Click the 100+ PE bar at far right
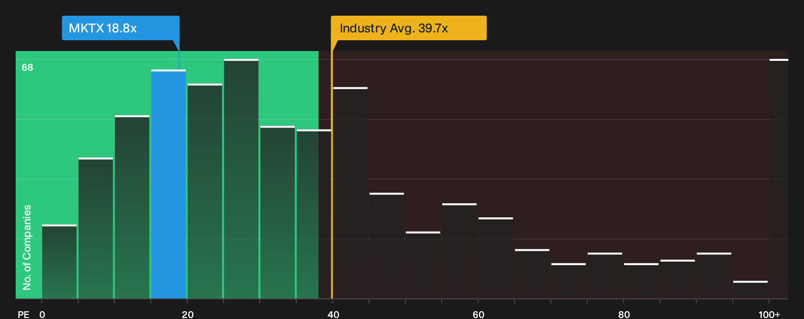This screenshot has height=319, width=804. [779, 179]
